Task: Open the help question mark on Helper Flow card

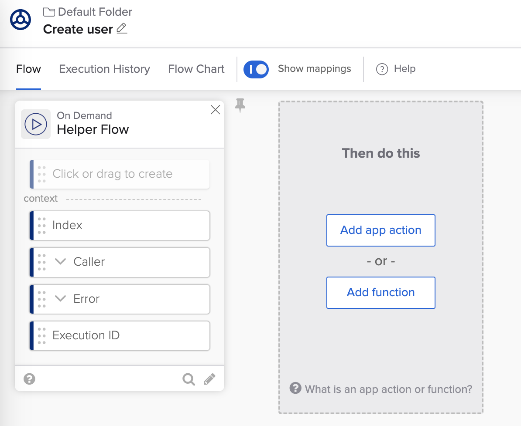Action: click(29, 379)
